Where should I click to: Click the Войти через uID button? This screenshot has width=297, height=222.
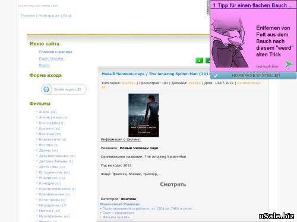click(64, 89)
